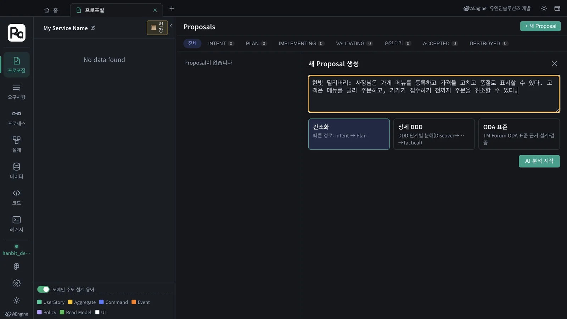Image resolution: width=567 pixels, height=319 pixels.
Task: Open the 데이터 sidebar section
Action: click(16, 171)
